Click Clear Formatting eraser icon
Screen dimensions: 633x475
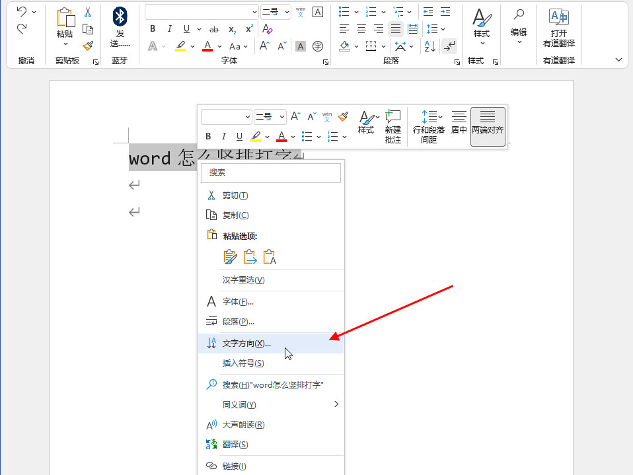point(267,28)
